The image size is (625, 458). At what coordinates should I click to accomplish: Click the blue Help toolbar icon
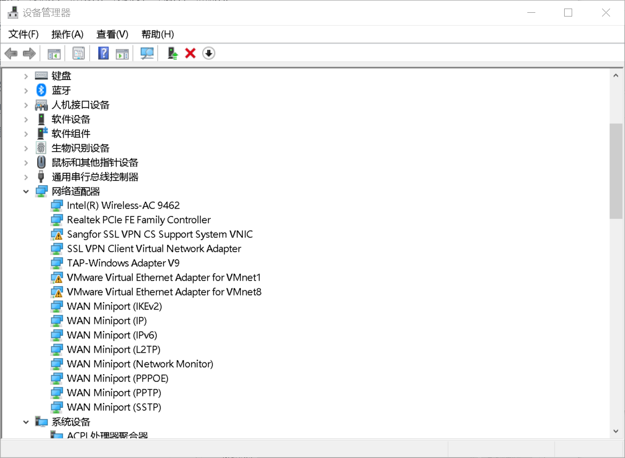(x=103, y=53)
